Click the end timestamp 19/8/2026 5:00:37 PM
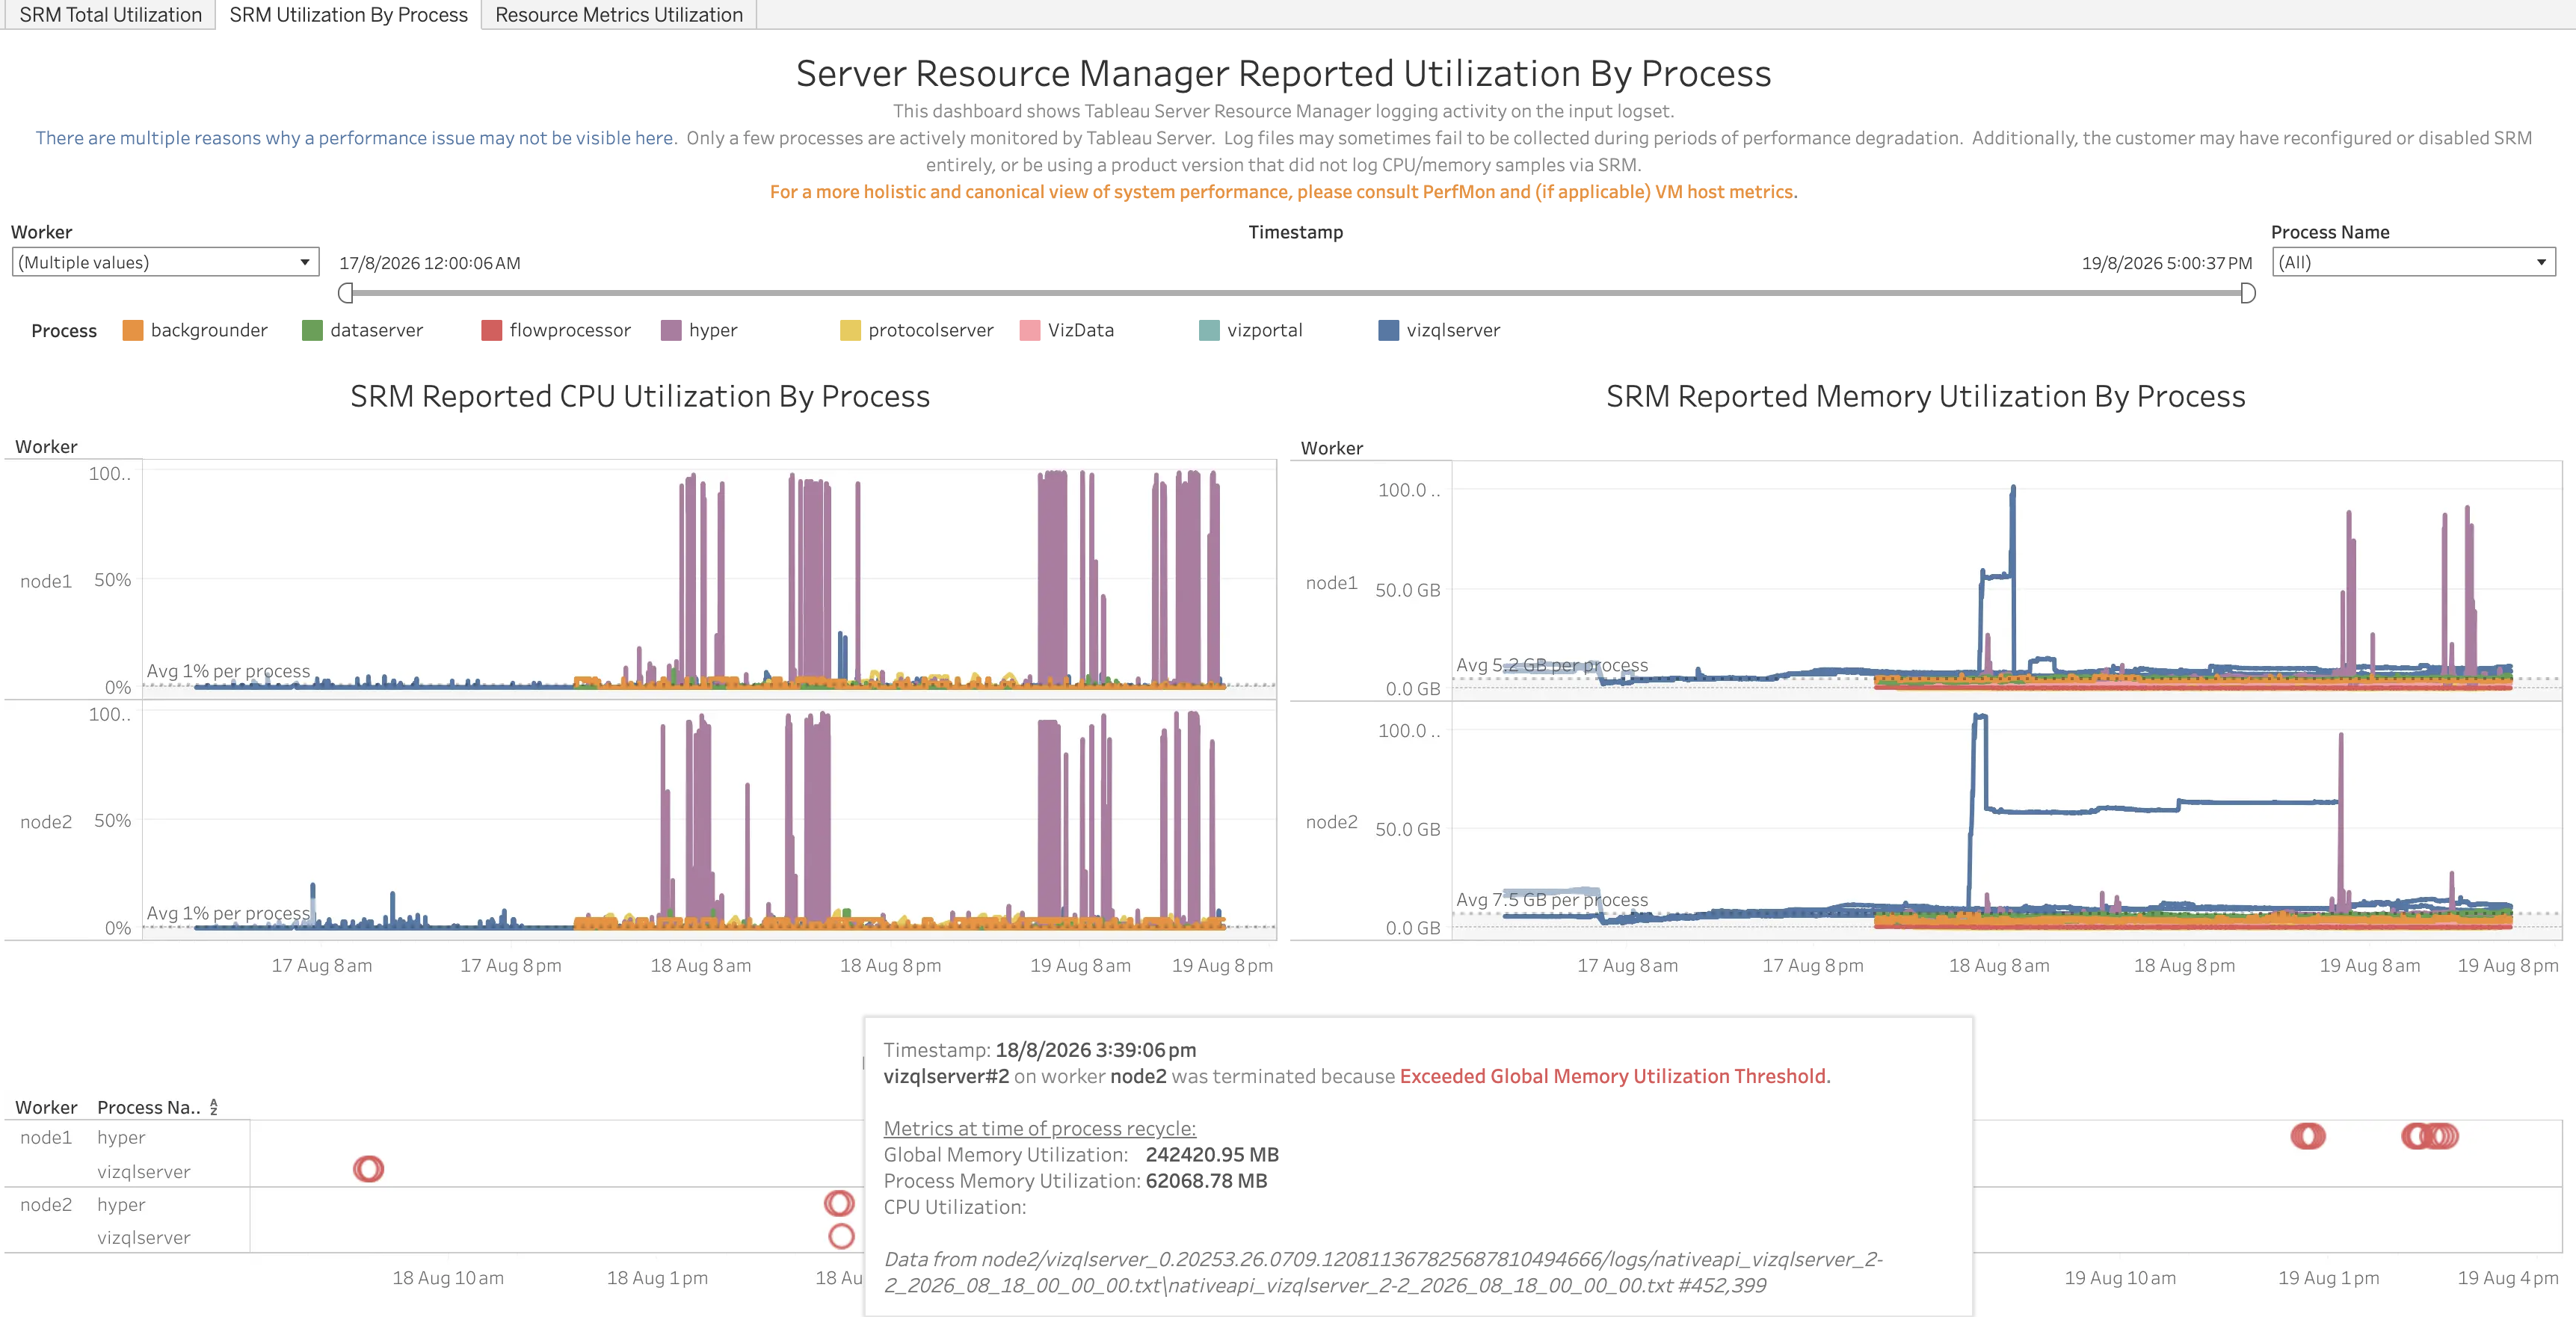Image resolution: width=2576 pixels, height=1317 pixels. [2167, 263]
